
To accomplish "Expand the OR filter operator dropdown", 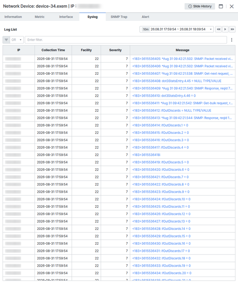I will click(17, 40).
